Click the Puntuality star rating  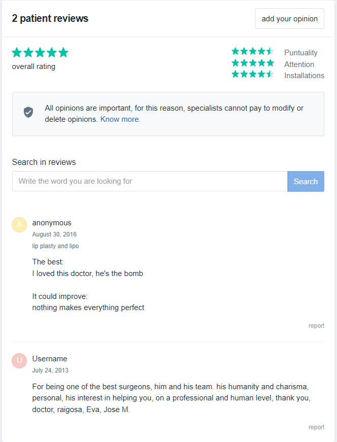252,51
